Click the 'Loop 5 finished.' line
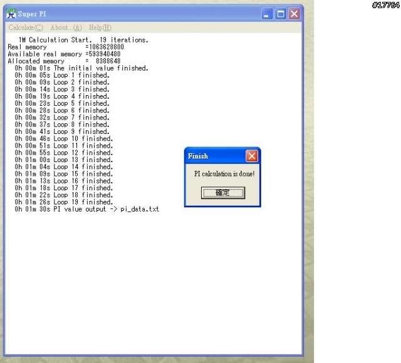Viewport: 401px width, 363px height. pyautogui.click(x=62, y=103)
